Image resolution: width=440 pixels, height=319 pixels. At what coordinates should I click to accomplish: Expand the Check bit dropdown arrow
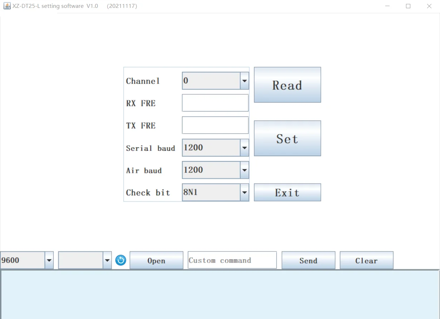tap(244, 193)
